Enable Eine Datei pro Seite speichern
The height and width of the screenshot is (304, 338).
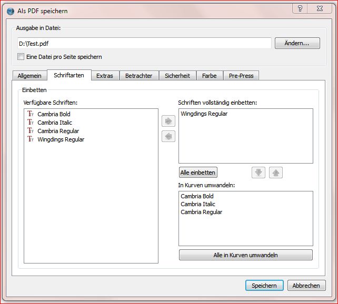coord(21,57)
